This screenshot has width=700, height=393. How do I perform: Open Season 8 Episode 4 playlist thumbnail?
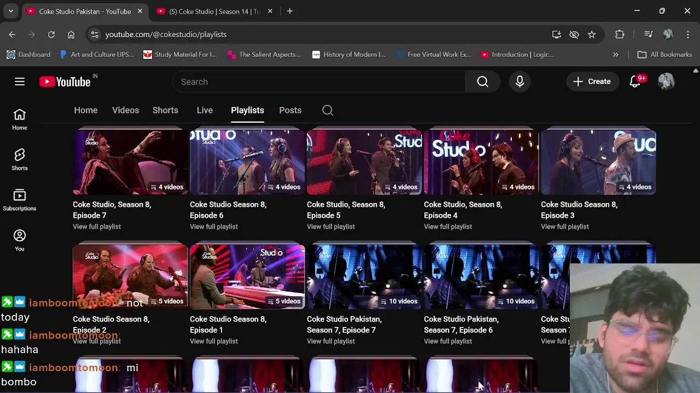click(x=481, y=163)
